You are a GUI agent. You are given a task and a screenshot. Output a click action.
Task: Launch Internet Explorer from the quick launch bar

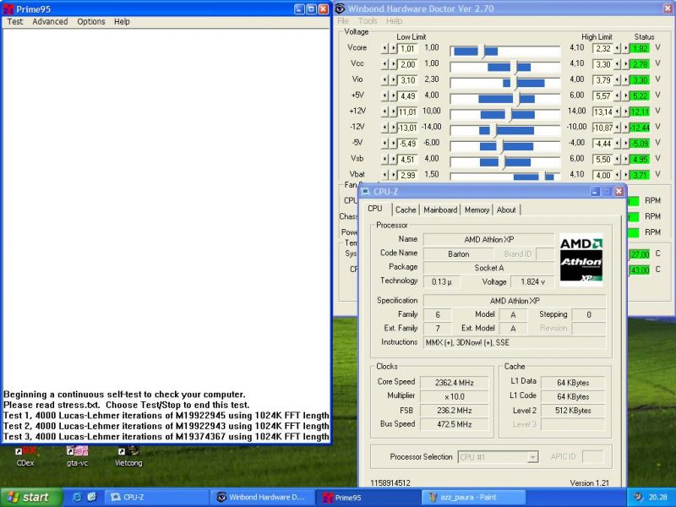point(77,497)
